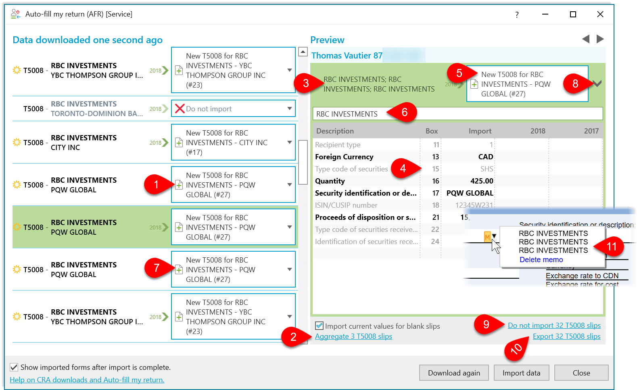
Task: Click Exchange rate to CDN label
Action: (582, 276)
